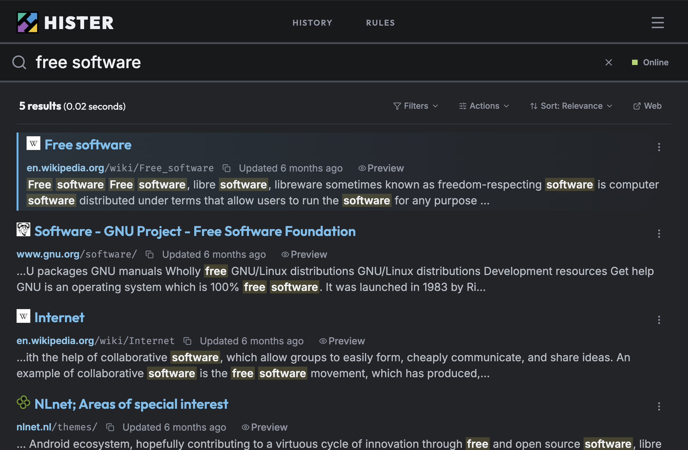Open the www.gnu.org/software/ URL link

[x=77, y=254]
